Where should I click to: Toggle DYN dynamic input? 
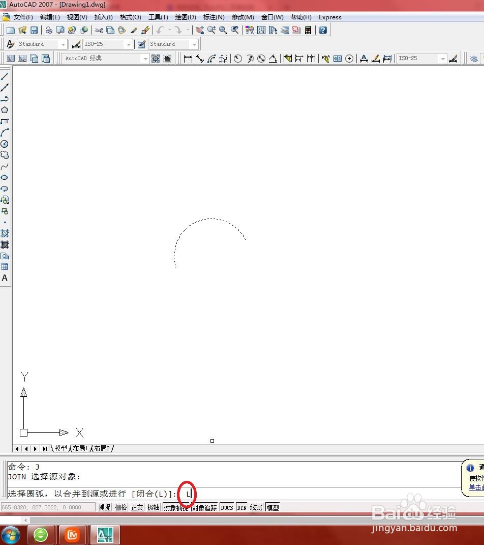(x=242, y=507)
